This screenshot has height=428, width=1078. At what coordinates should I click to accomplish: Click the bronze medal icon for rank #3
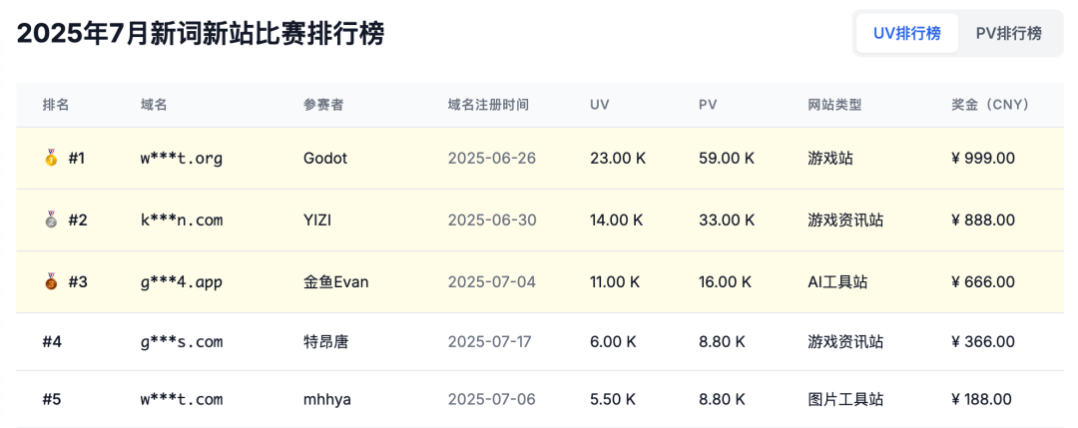[51, 281]
